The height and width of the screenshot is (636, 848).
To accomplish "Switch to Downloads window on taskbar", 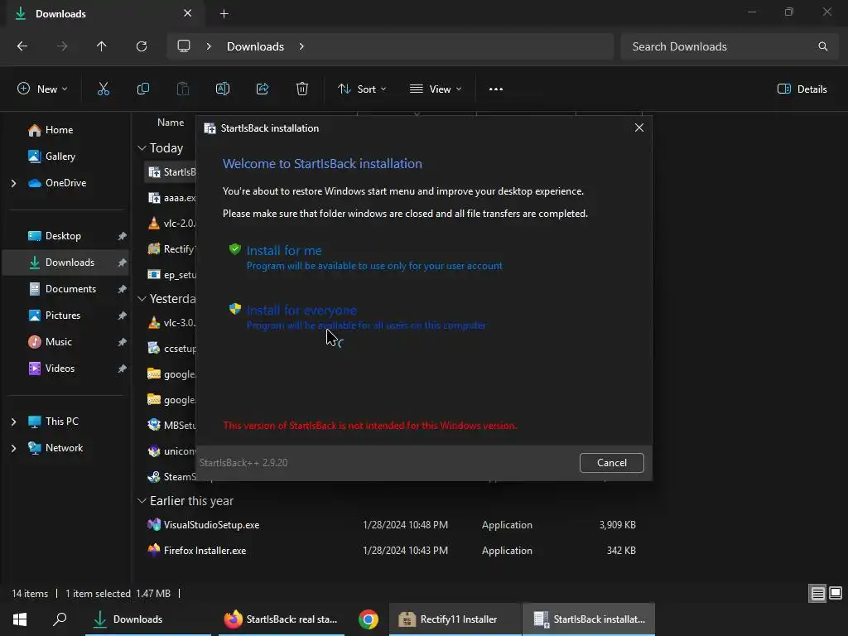I will coord(147,619).
